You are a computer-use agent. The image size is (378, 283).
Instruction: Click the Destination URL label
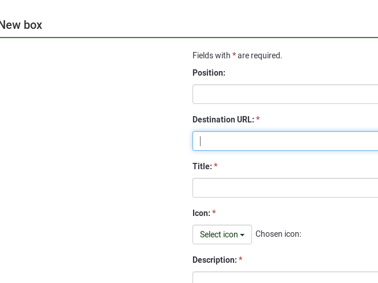(x=223, y=120)
